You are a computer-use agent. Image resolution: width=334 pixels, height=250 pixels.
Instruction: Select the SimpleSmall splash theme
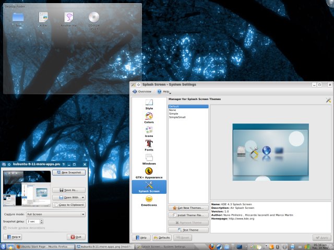(177, 117)
